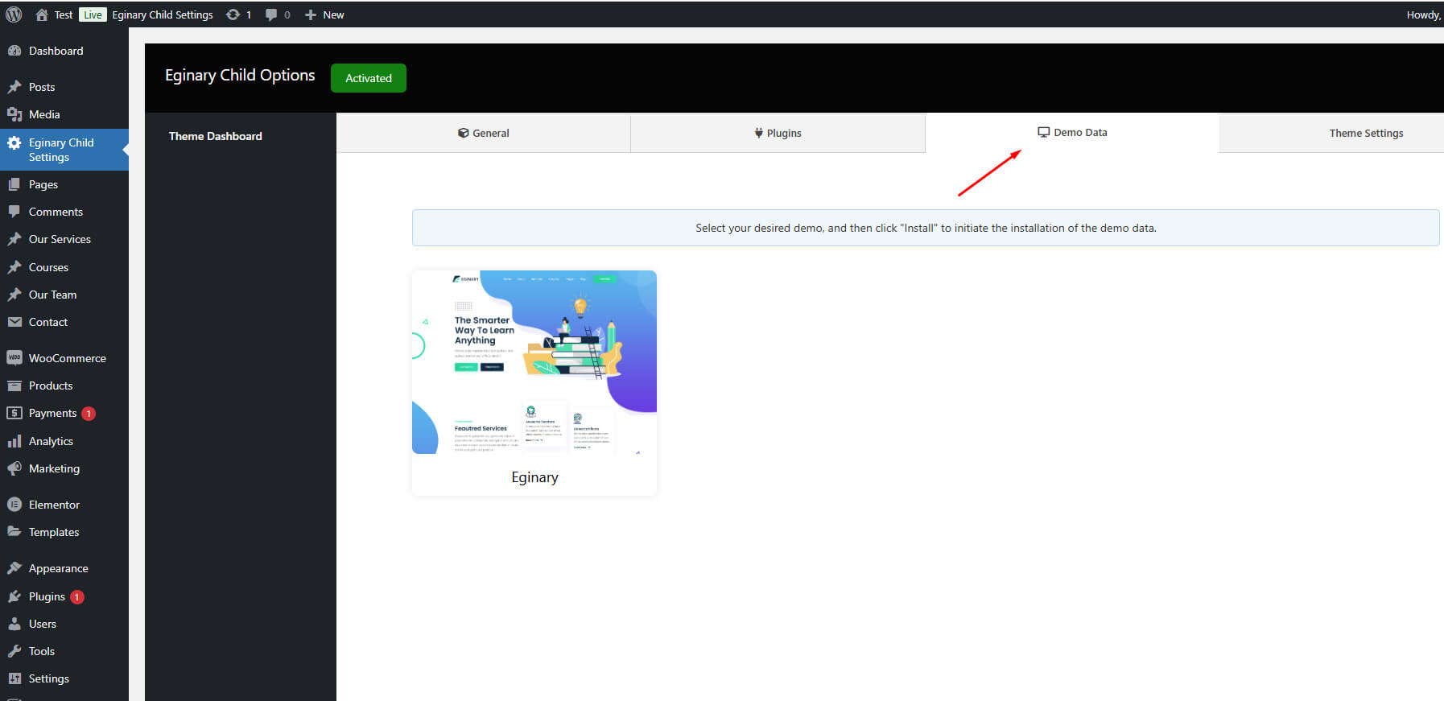Click the Live badge in admin bar
Image resolution: width=1444 pixels, height=701 pixels.
pos(93,14)
